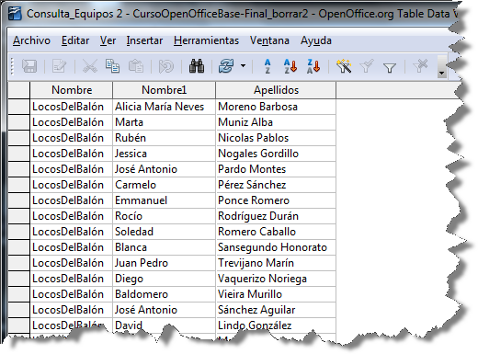The height and width of the screenshot is (354, 478).
Task: Click the Edit Data pencil icon
Action: [x=59, y=66]
